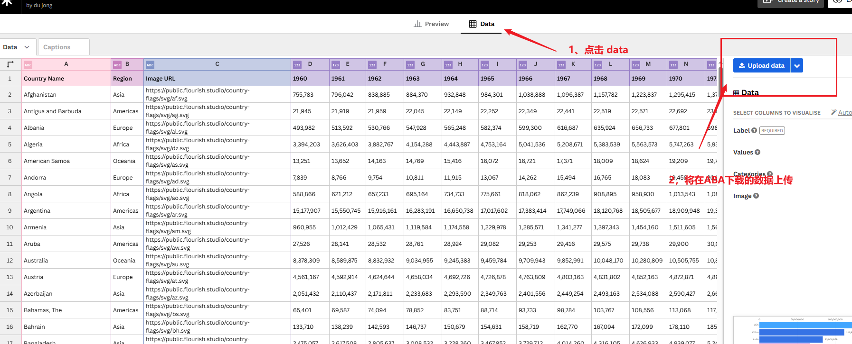Click the 123 type icon in column F header
Screen dimensions: 852x344
[x=372, y=65]
